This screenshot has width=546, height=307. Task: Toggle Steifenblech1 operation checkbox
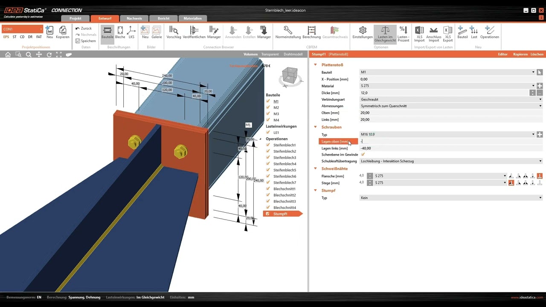(268, 145)
